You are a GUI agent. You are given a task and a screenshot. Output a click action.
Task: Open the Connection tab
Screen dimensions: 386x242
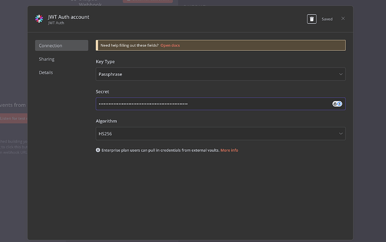(62, 45)
